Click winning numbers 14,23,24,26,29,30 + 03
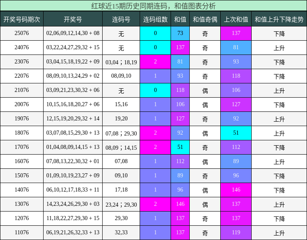This screenshot has width=307, height=240. tap(73, 204)
